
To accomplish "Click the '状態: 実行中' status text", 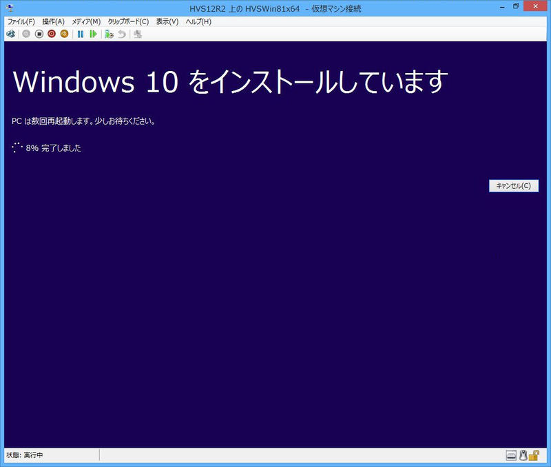I will 25,455.
